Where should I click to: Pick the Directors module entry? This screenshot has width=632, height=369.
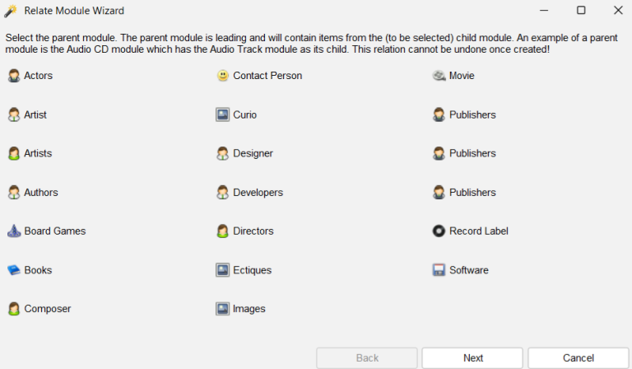click(253, 231)
